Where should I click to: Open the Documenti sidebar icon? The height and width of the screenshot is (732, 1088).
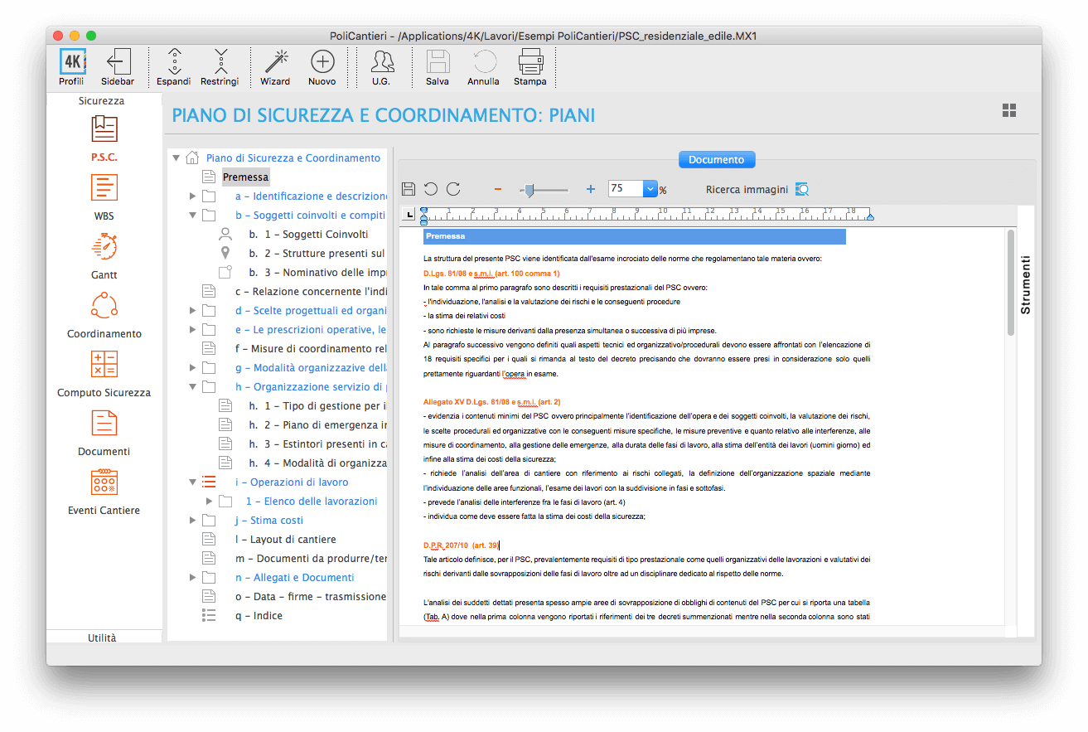click(104, 424)
